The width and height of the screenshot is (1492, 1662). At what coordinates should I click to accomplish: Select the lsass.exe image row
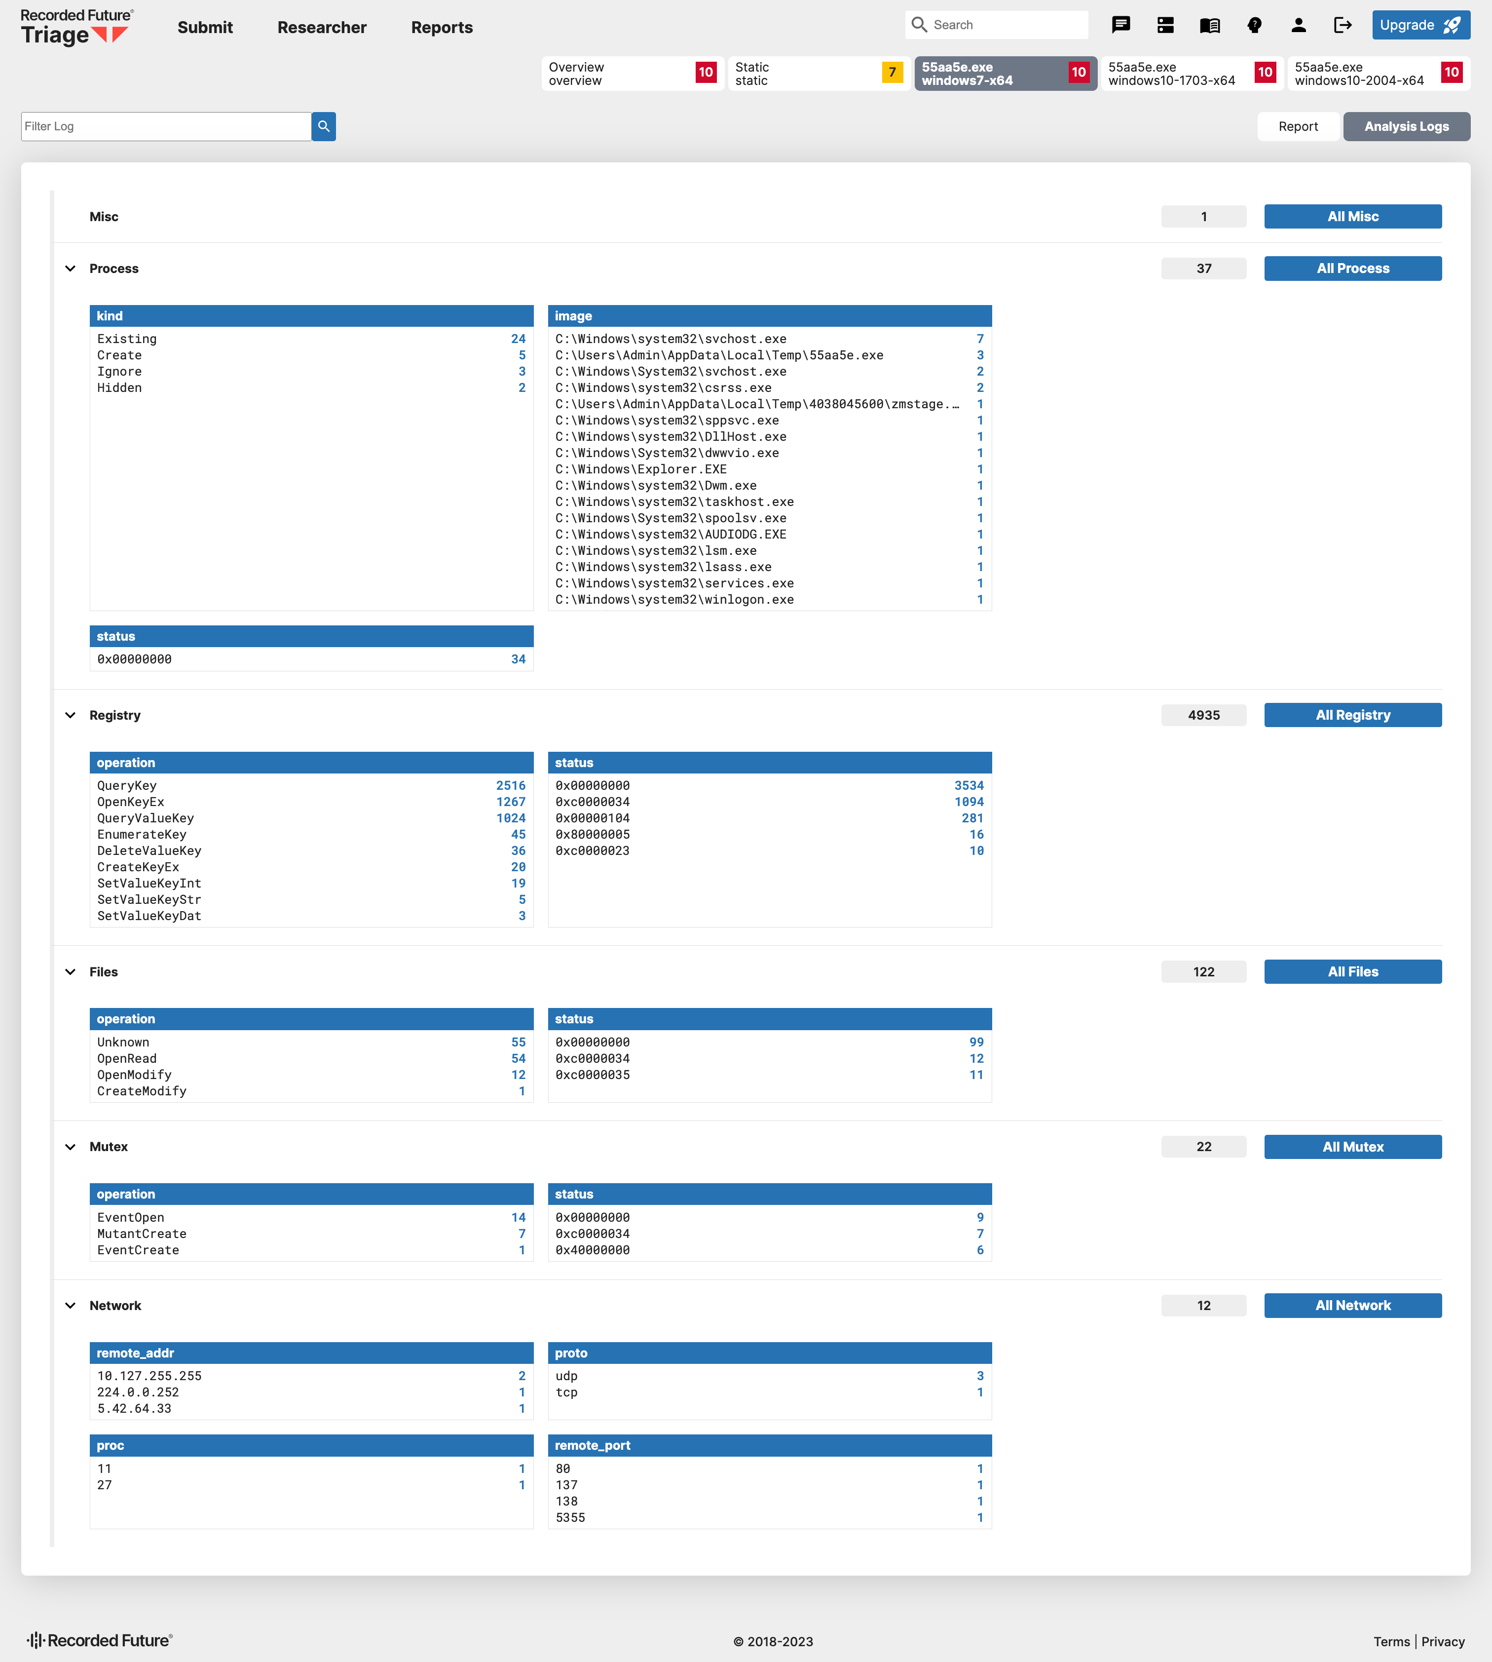pyautogui.click(x=770, y=567)
